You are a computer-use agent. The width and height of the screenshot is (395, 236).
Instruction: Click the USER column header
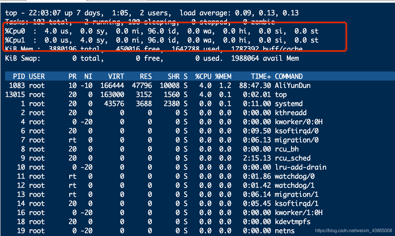click(37, 76)
